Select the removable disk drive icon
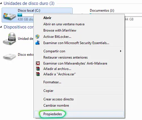The image size is (142, 120). point(9,57)
